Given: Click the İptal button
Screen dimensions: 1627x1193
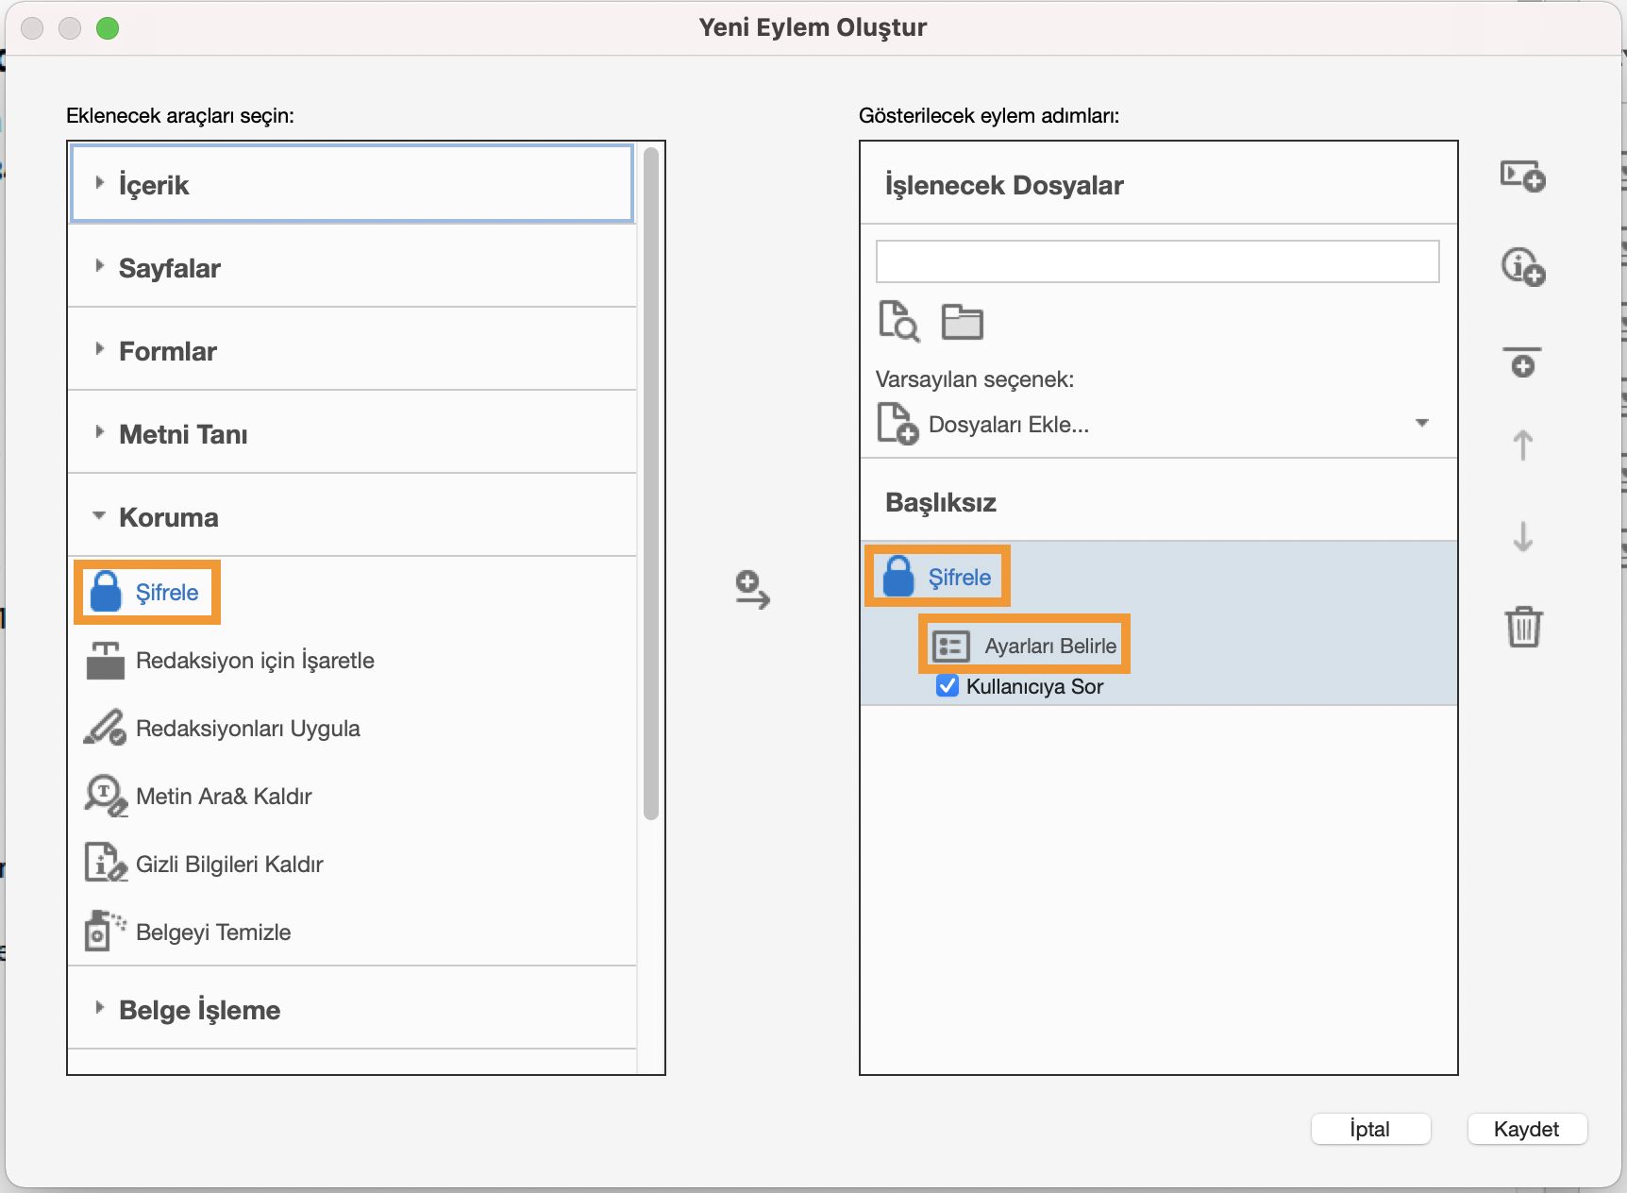Looking at the screenshot, I should point(1369,1129).
